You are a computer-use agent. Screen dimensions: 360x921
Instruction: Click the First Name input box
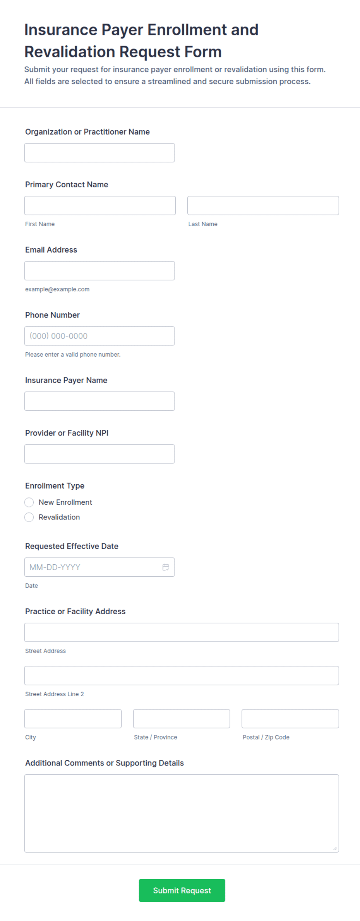[100, 205]
